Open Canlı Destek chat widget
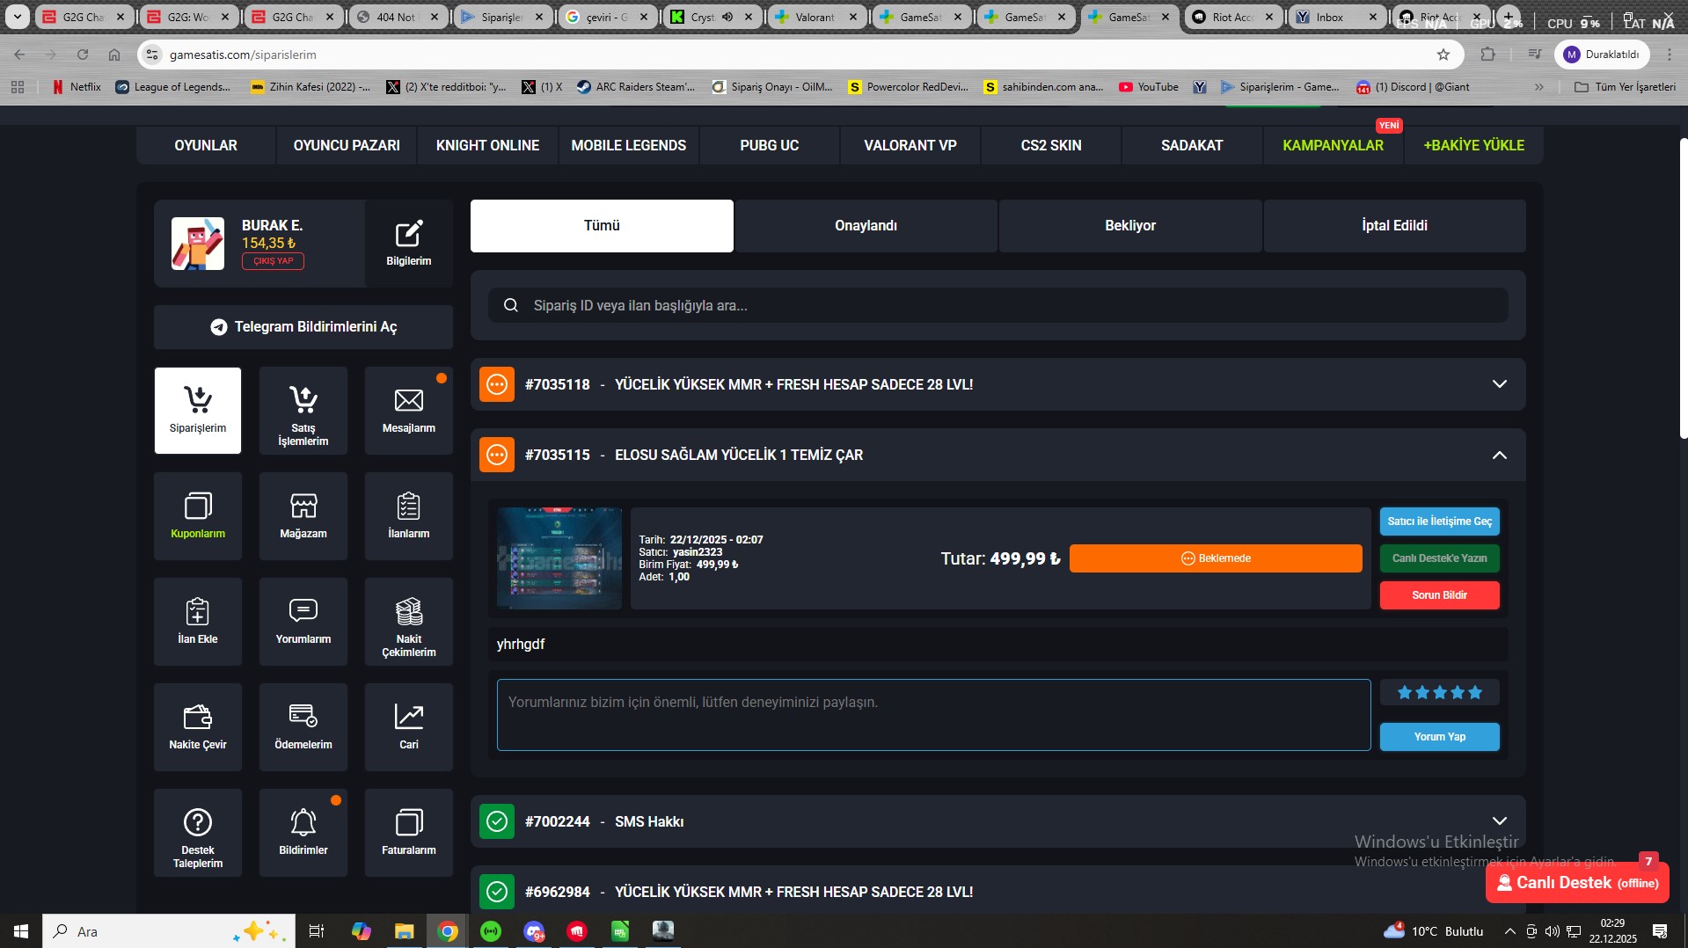Viewport: 1688px width, 948px height. pyautogui.click(x=1577, y=883)
